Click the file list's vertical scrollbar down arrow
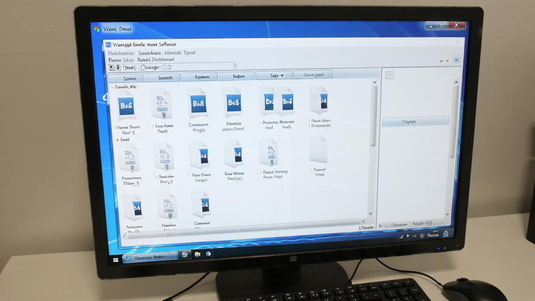The width and height of the screenshot is (535, 301). (x=370, y=214)
